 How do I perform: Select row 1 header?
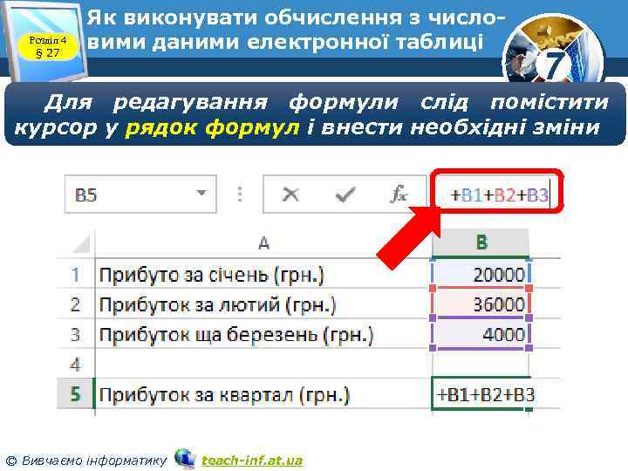[75, 275]
